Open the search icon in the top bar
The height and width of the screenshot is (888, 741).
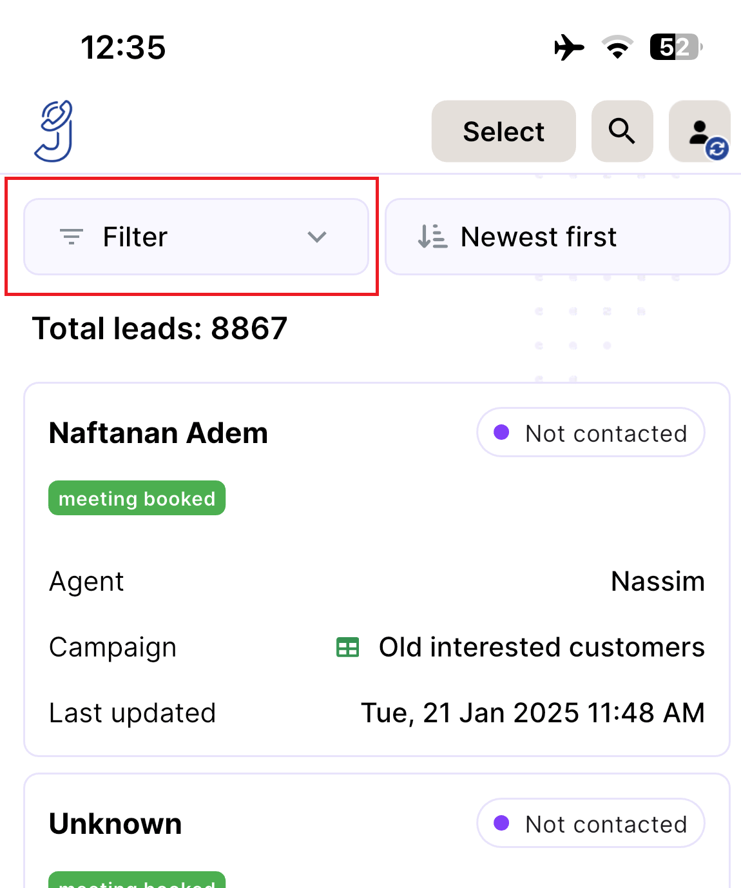[621, 131]
